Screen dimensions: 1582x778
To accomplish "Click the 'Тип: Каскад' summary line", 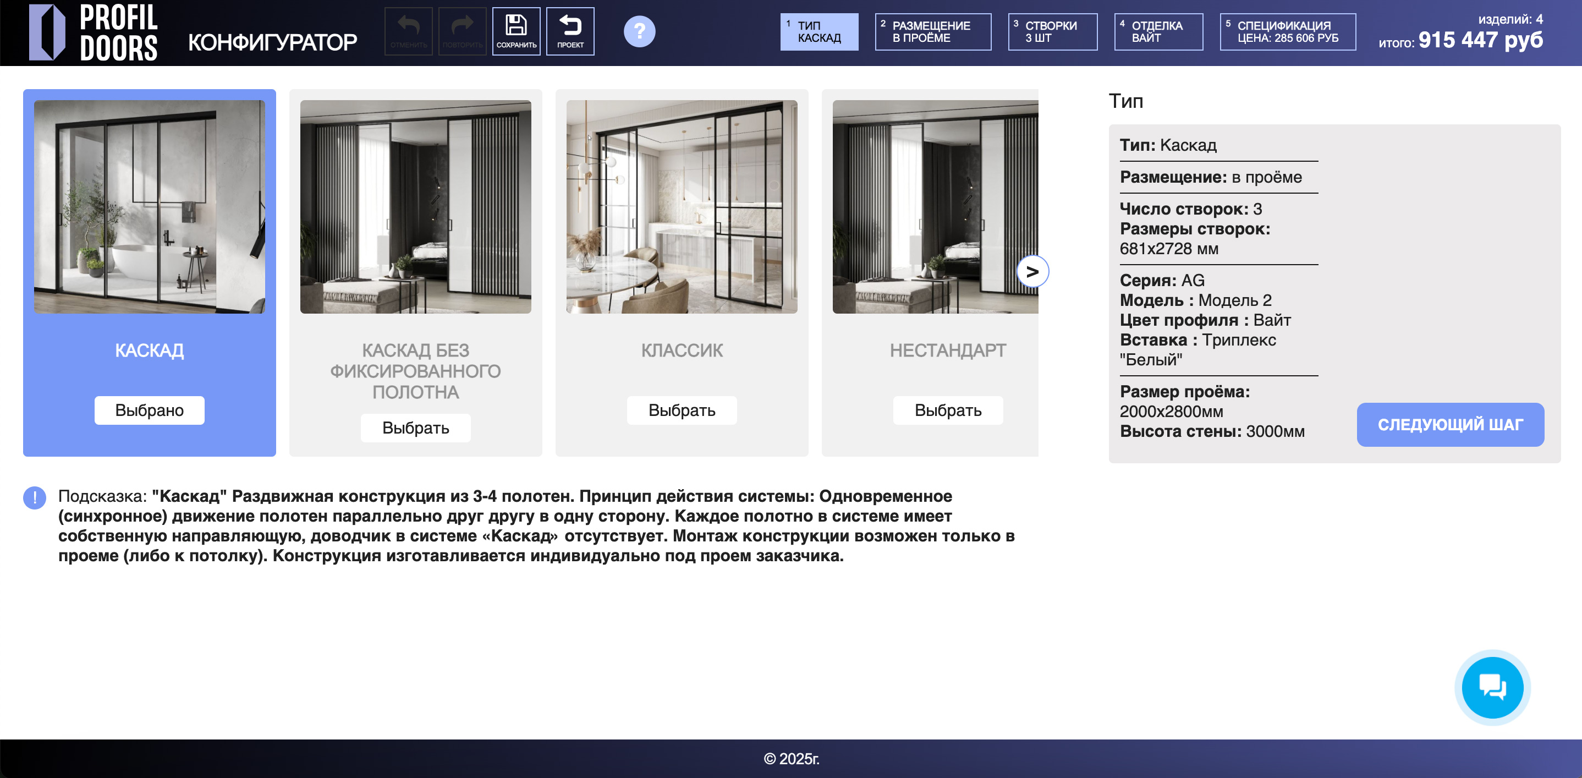I will [x=1168, y=145].
